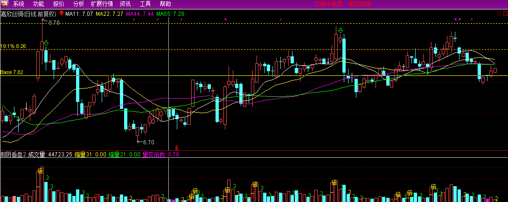Click the 交易未登录 trade login link

328,4
